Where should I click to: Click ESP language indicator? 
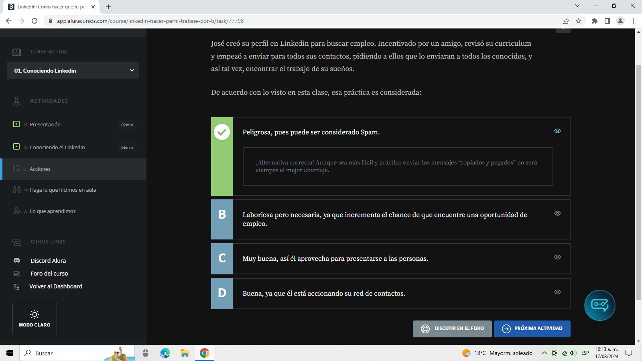tap(585, 353)
